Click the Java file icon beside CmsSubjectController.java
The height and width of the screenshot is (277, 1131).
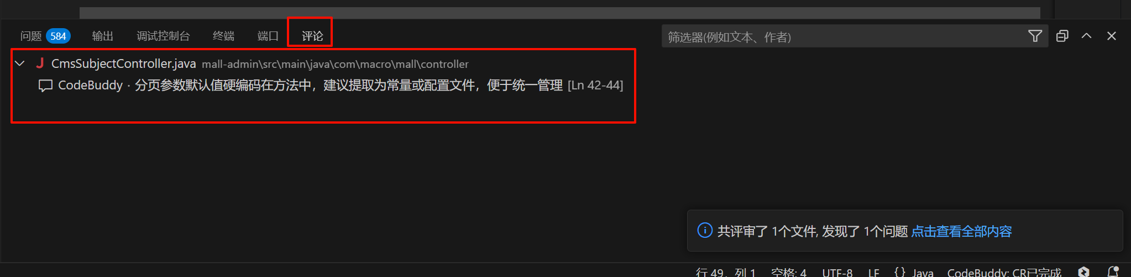40,63
